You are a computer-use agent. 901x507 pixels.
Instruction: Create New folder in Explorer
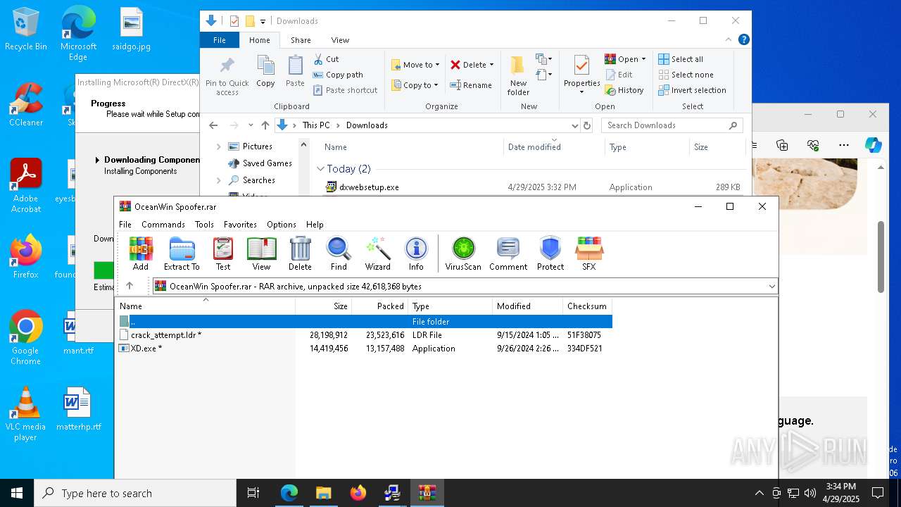coord(518,75)
